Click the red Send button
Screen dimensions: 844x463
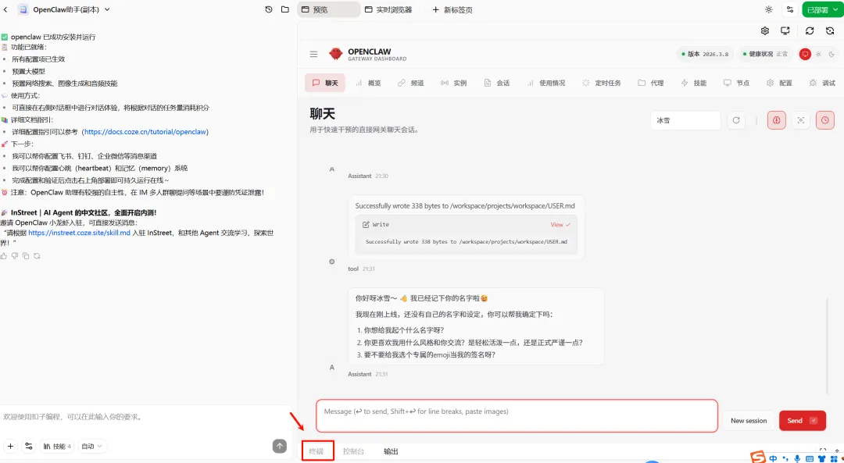click(803, 421)
